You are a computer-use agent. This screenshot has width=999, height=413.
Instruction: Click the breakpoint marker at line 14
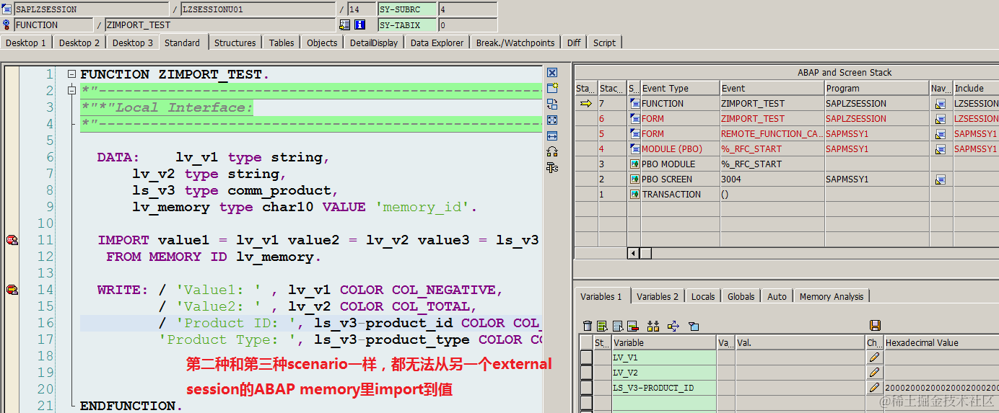[12, 290]
